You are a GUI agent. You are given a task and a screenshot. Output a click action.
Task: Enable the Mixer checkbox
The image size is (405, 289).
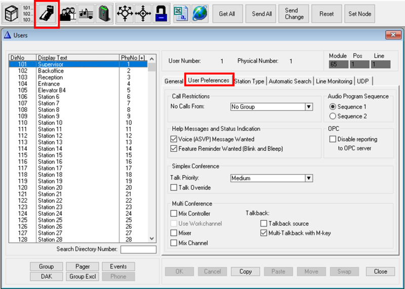tap(174, 233)
